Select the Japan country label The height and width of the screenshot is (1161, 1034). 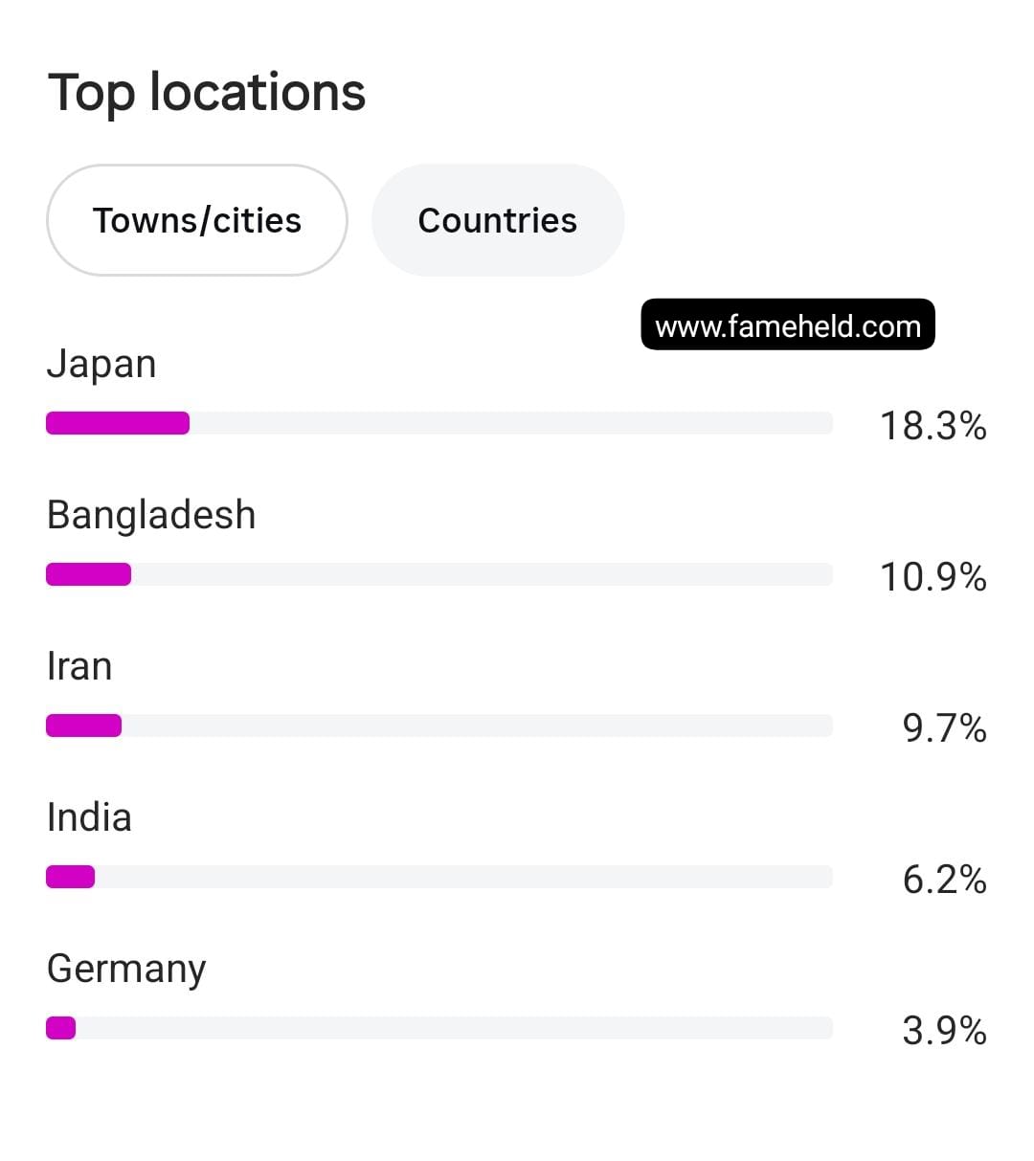pyautogui.click(x=101, y=365)
